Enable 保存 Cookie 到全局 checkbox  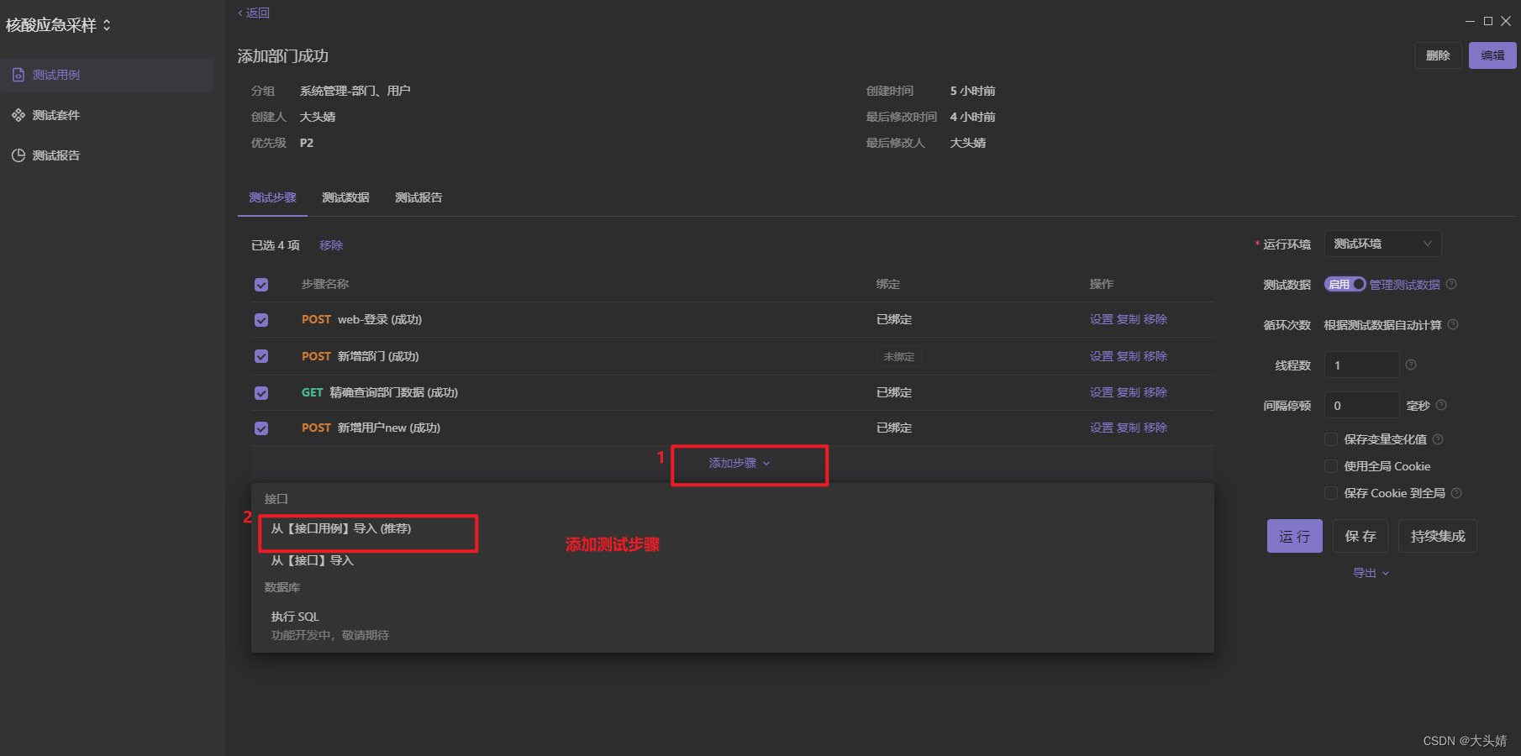tap(1331, 493)
